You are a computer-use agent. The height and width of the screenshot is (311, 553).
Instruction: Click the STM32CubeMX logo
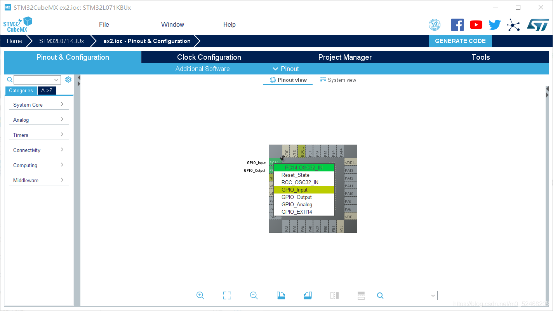click(x=18, y=24)
